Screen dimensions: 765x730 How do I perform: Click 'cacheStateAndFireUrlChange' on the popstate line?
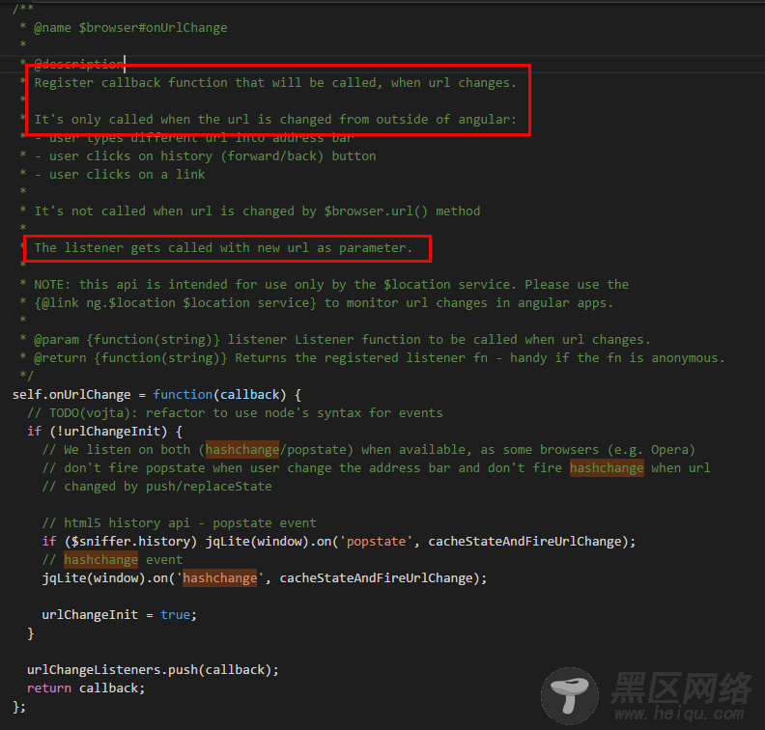[x=524, y=542]
